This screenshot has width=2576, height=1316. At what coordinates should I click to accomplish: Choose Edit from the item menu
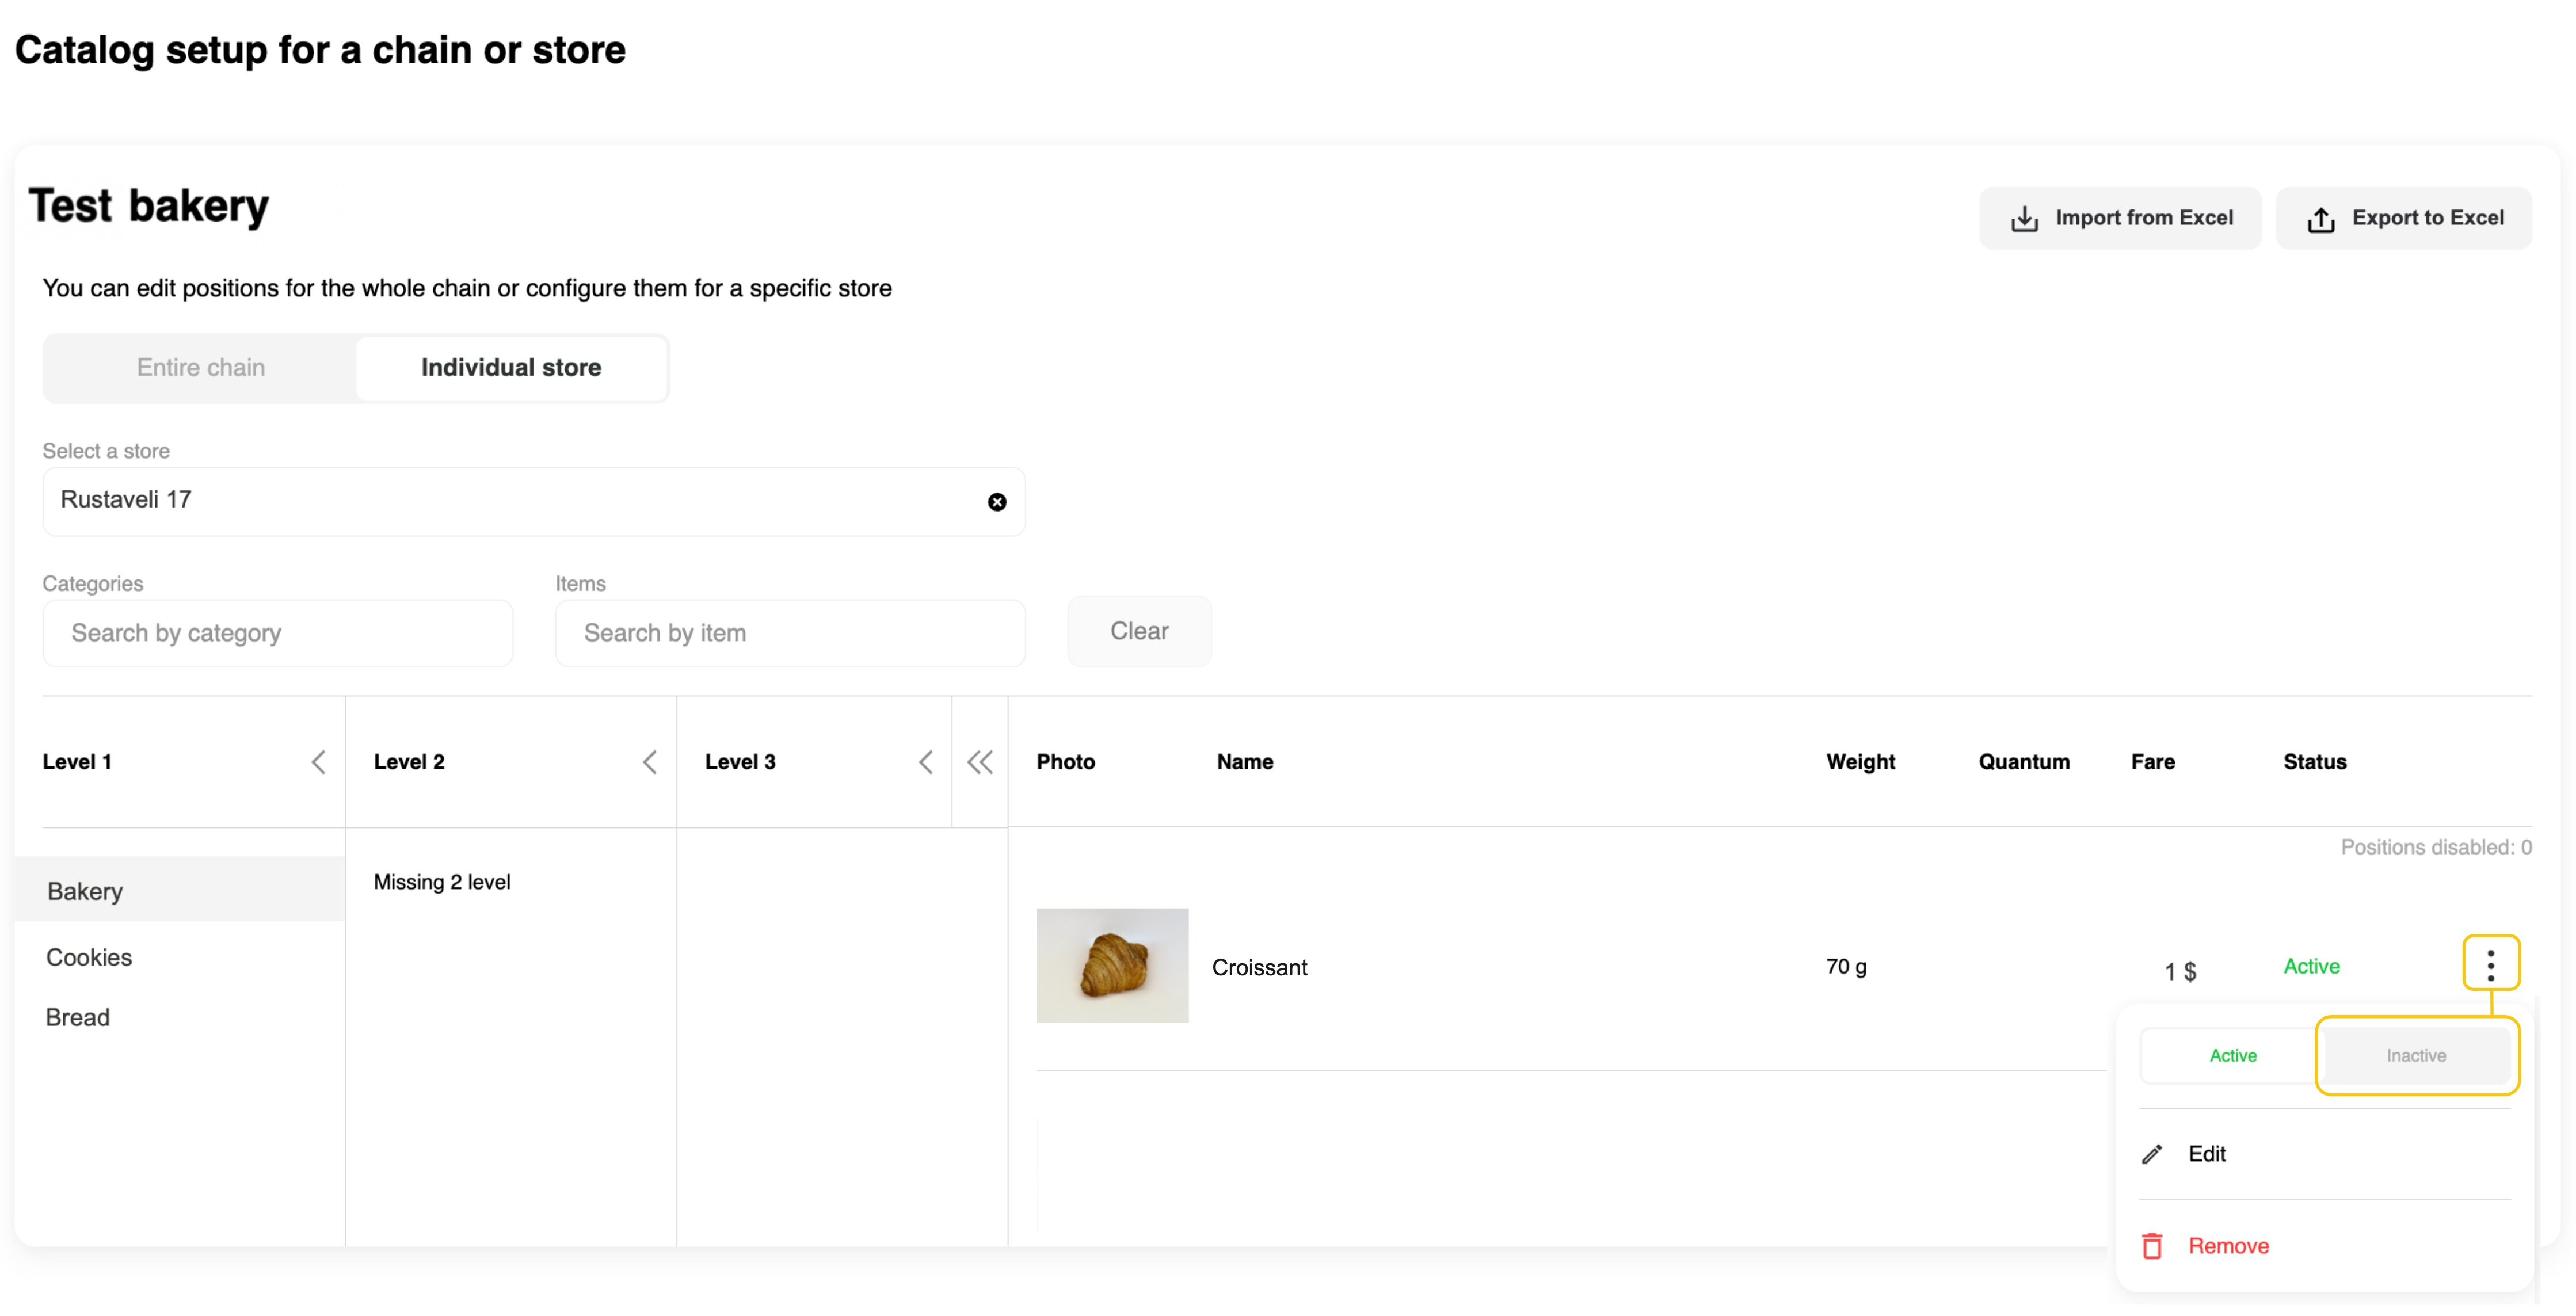point(2206,1154)
